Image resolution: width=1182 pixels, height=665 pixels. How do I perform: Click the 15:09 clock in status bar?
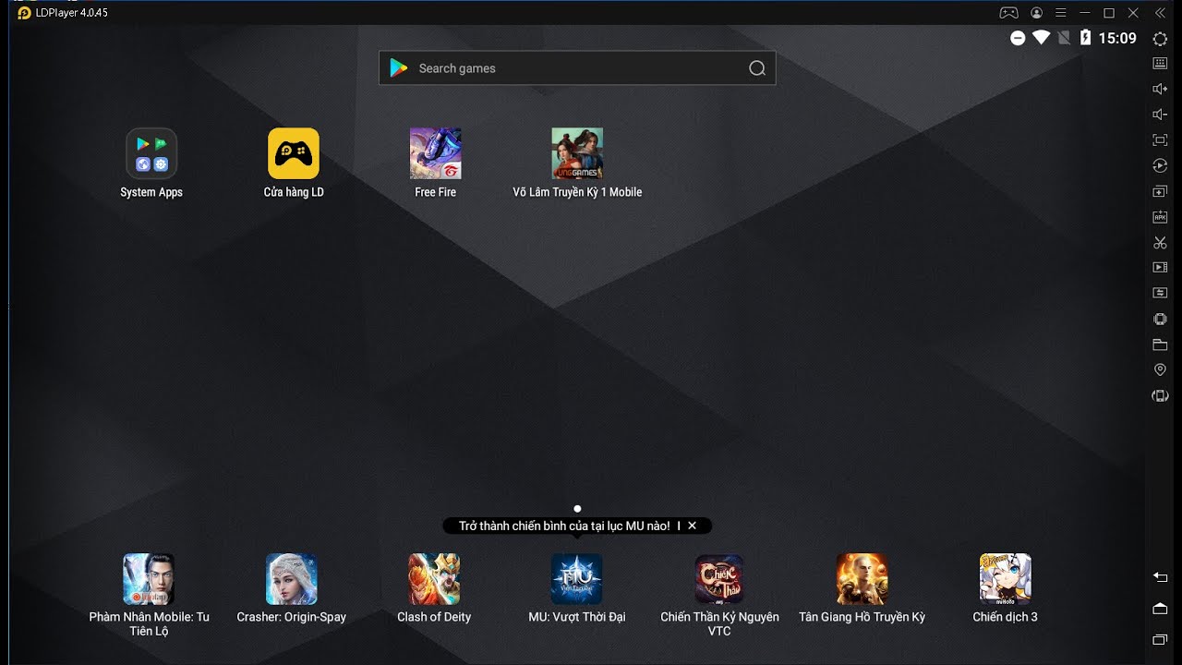[1117, 38]
